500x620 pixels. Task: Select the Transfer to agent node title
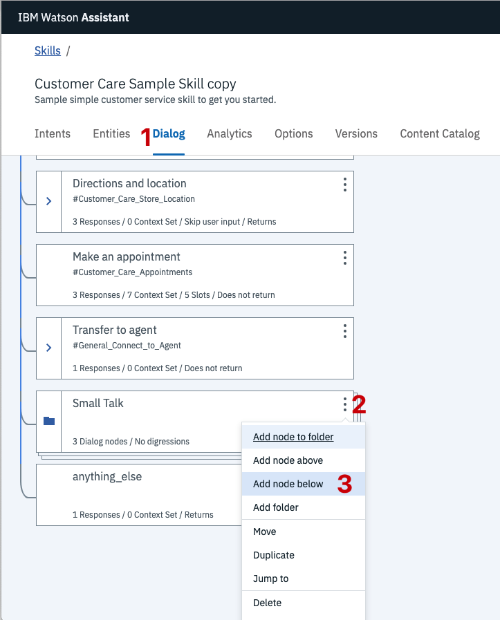(x=115, y=330)
